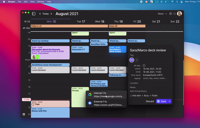Open the calendar date picker icon
The height and width of the screenshot is (128, 200).
(x=170, y=14)
